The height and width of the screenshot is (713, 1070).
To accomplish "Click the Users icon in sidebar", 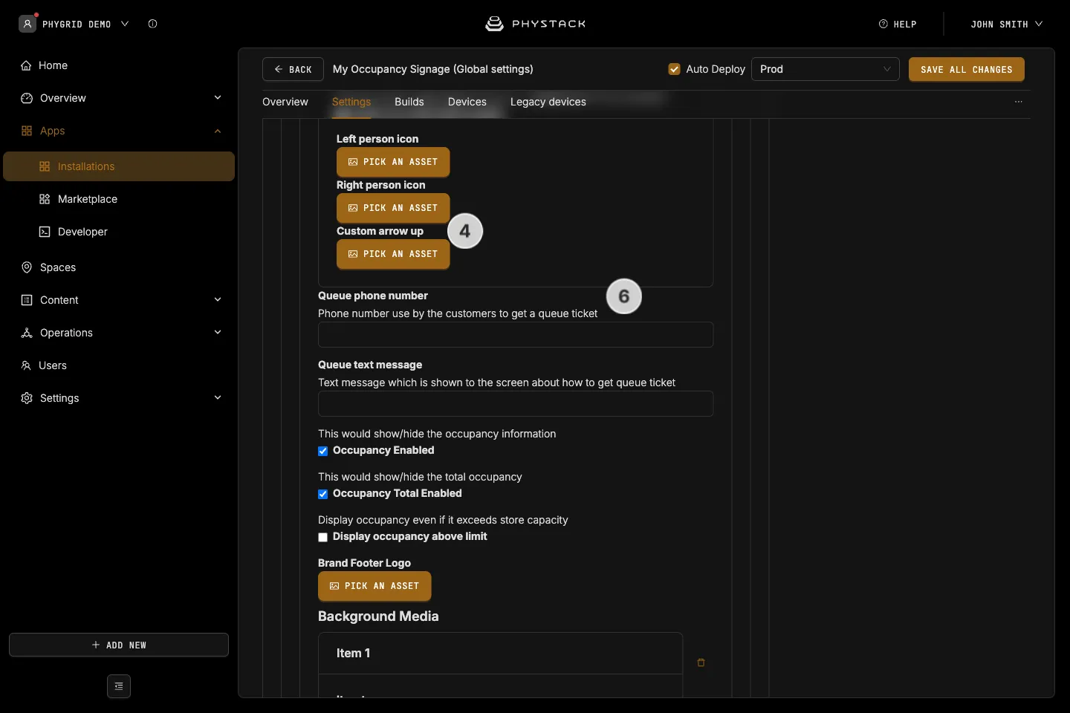I will click(x=26, y=365).
